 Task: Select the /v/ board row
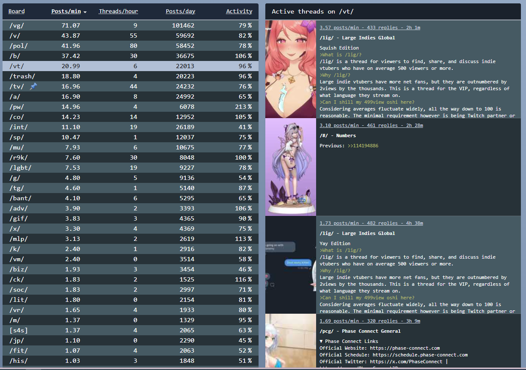(x=130, y=36)
